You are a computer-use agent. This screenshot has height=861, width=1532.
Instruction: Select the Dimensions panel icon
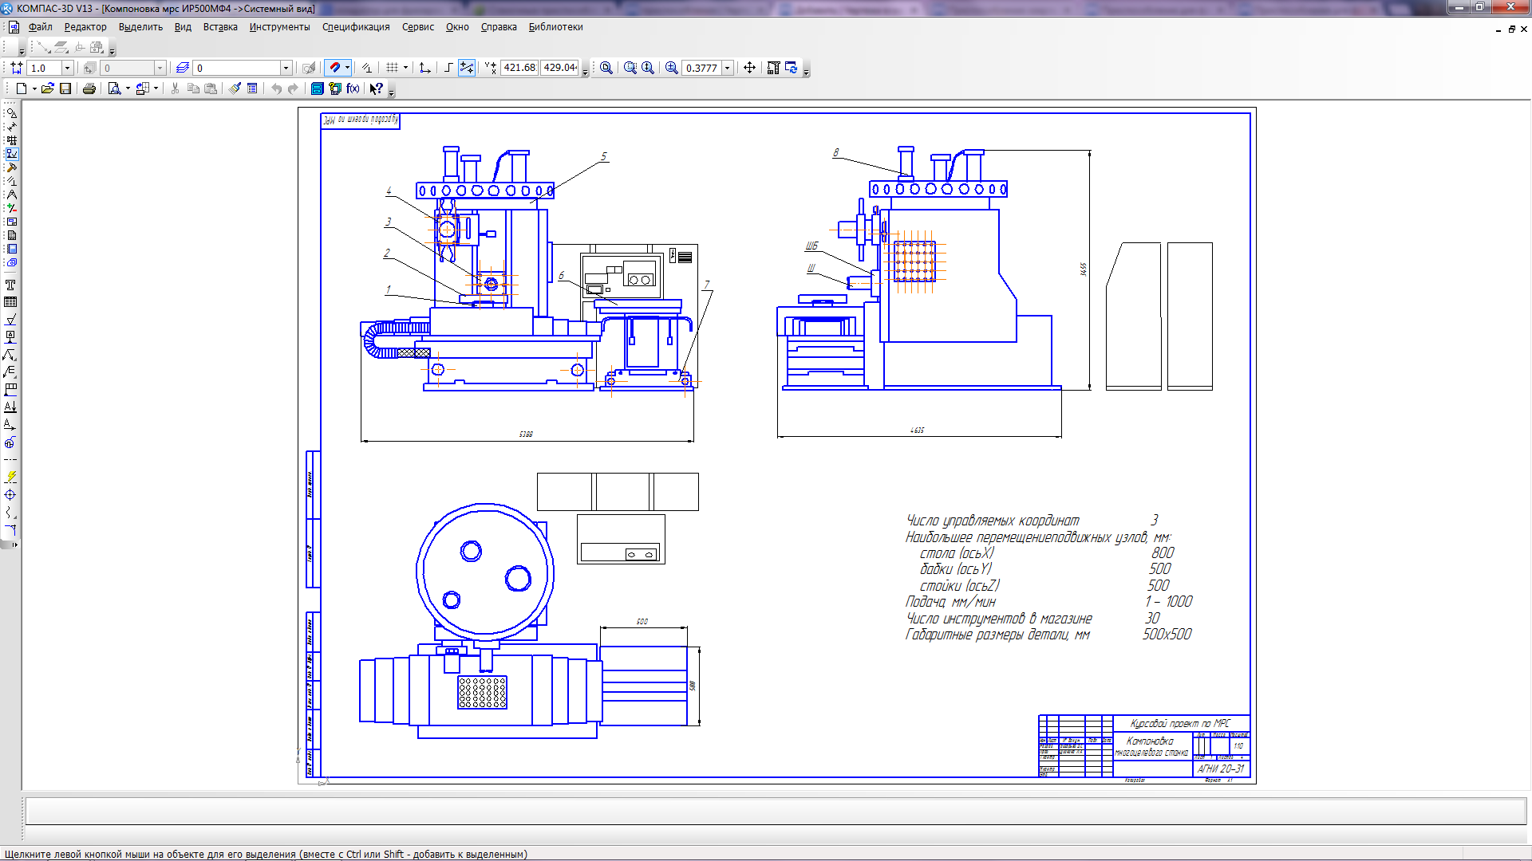click(x=11, y=127)
